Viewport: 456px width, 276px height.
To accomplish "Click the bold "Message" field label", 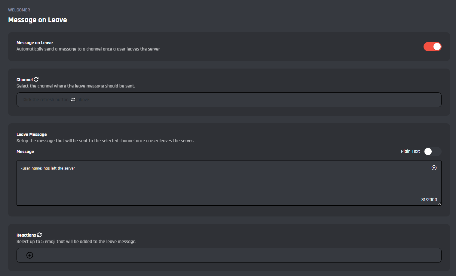I will point(25,152).
